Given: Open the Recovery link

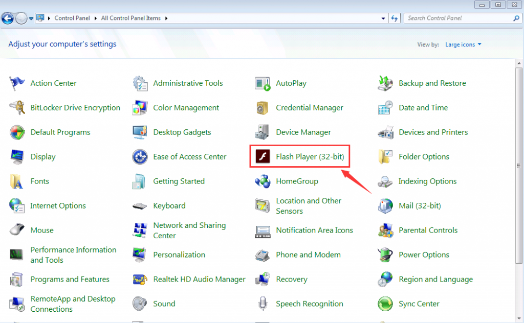Looking at the screenshot, I should [291, 279].
